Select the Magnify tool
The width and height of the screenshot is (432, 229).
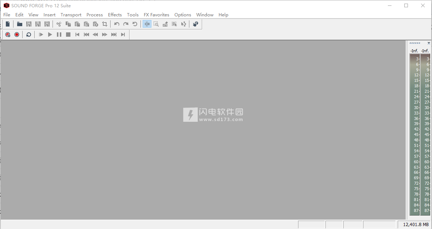pos(156,24)
